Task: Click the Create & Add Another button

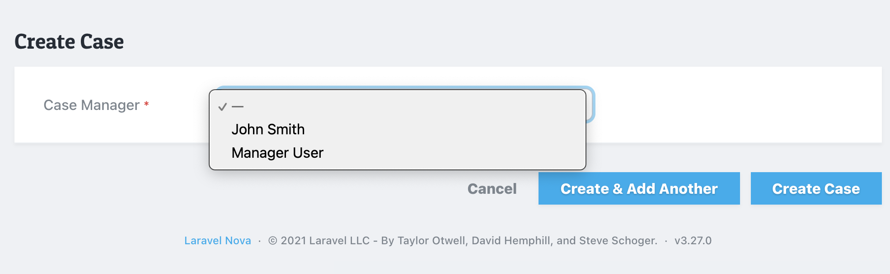Action: point(638,188)
